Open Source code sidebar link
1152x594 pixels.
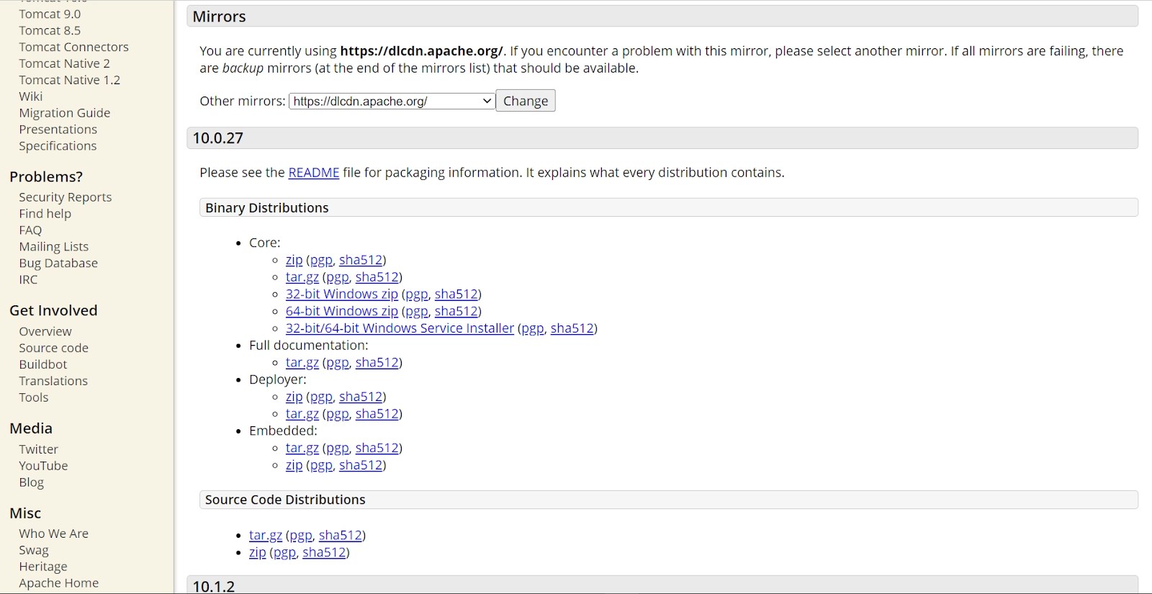coord(53,348)
